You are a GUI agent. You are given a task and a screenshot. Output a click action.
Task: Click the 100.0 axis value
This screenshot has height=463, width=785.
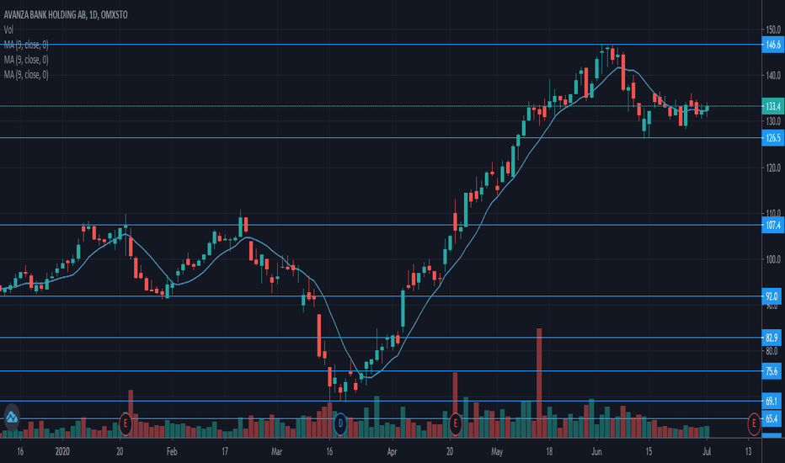(x=772, y=259)
